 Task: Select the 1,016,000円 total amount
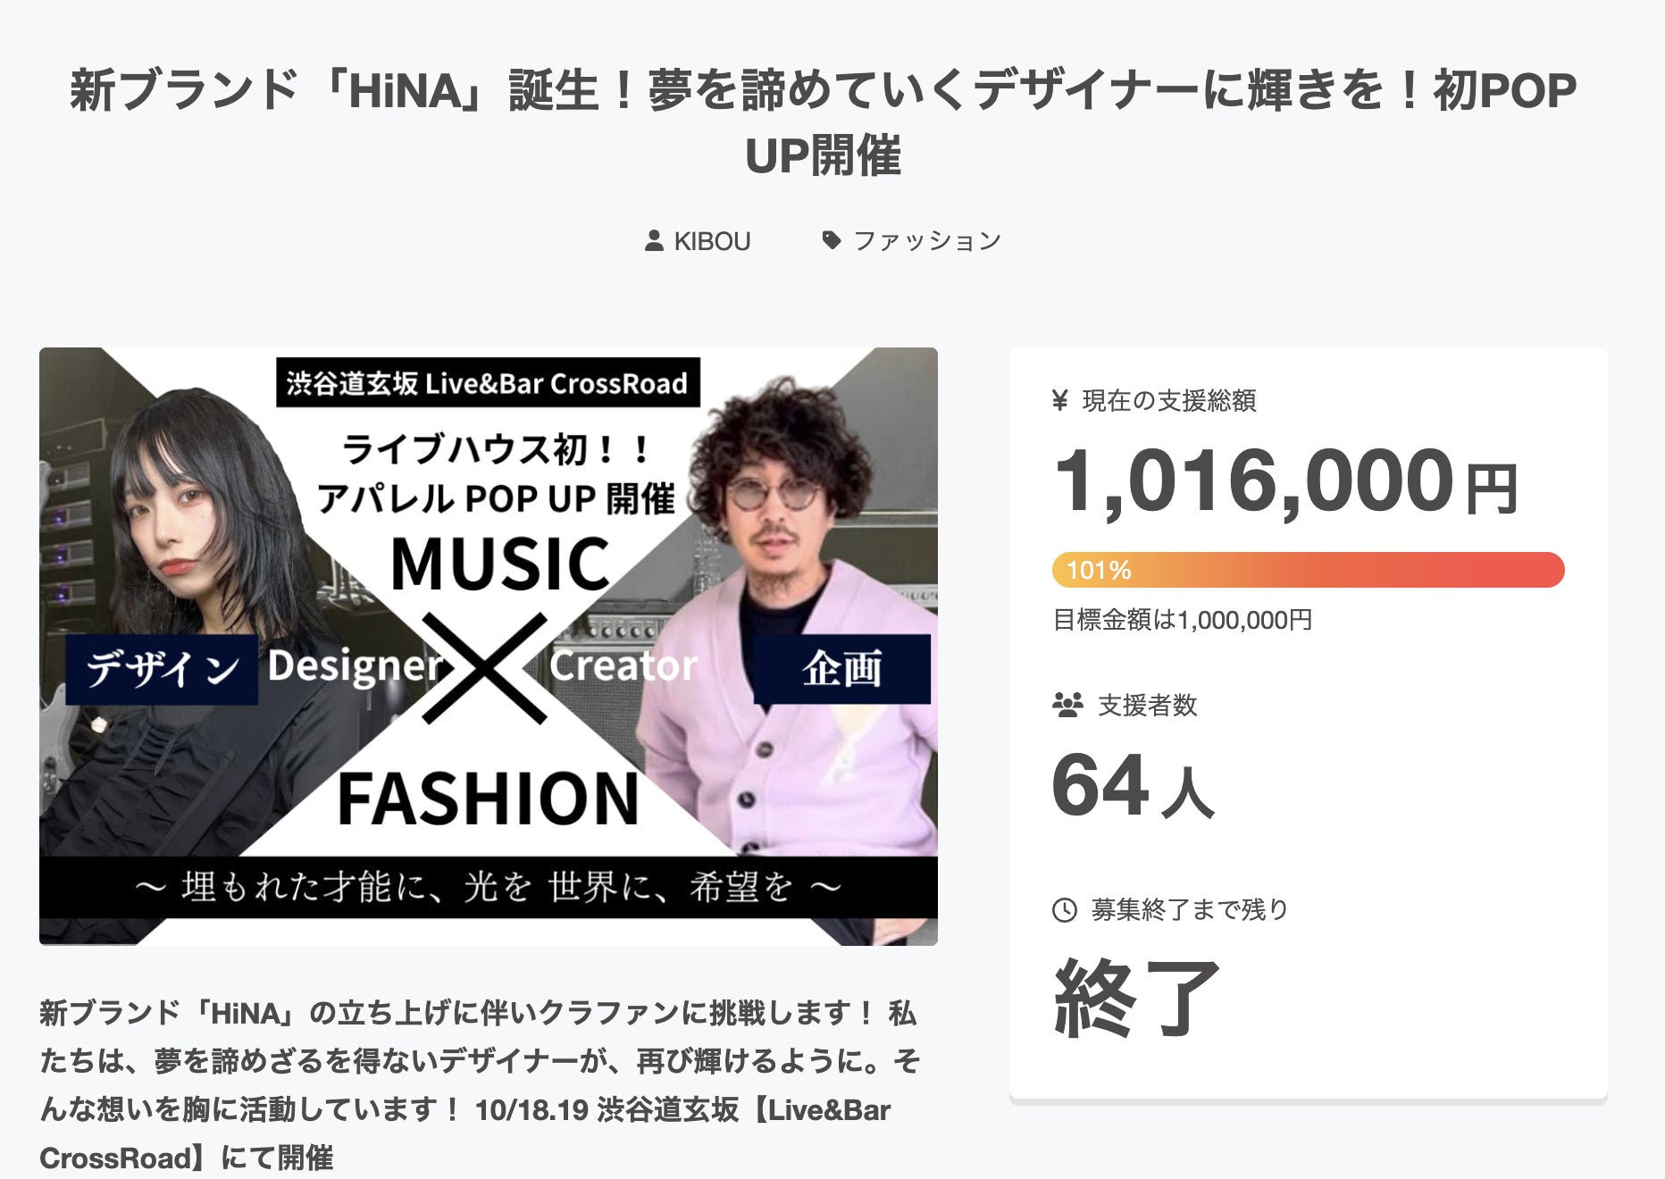click(1284, 482)
